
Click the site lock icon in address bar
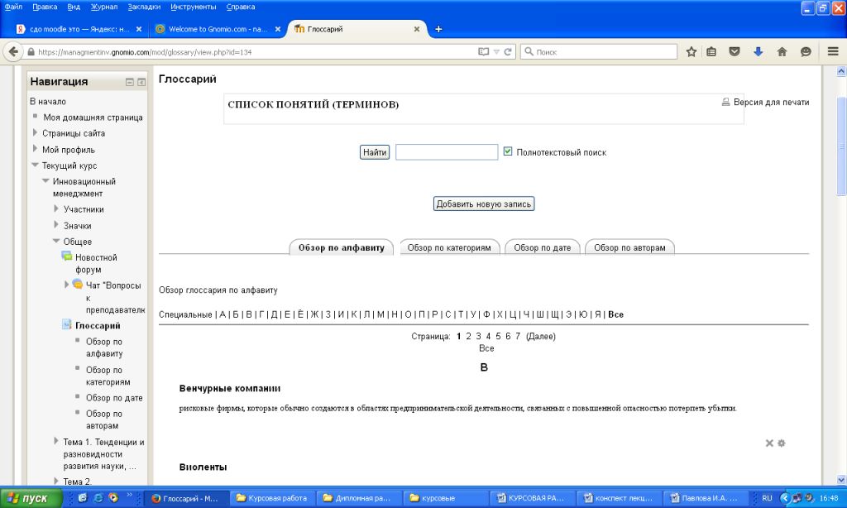coord(31,52)
